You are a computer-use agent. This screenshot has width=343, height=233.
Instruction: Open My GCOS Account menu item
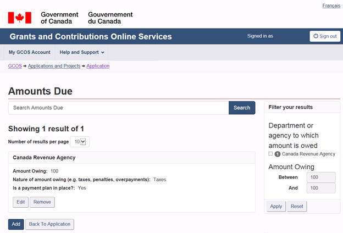30,53
